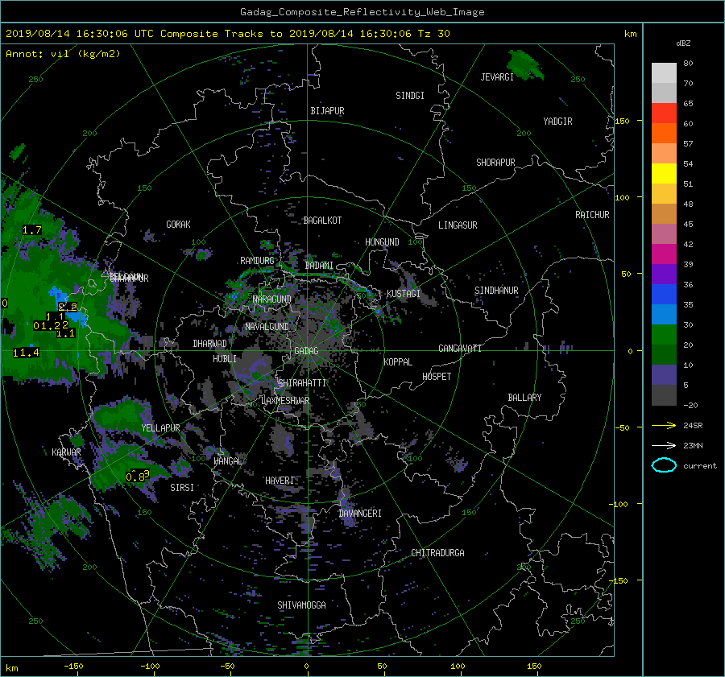The height and width of the screenshot is (677, 725).
Task: Click the yellow 24SR track arrow icon
Action: 664,425
